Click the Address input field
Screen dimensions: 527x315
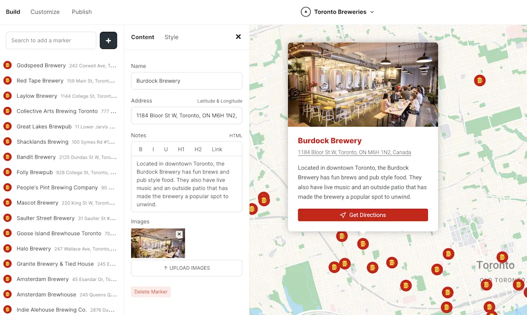click(x=186, y=115)
